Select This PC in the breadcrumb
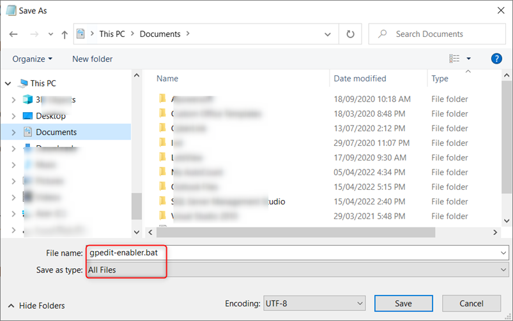The height and width of the screenshot is (321, 513). [112, 34]
